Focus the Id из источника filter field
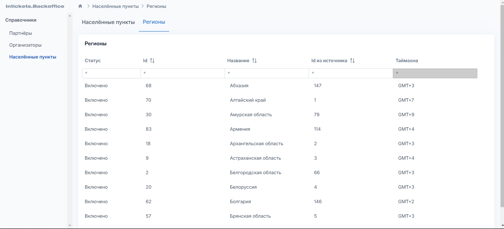 (351, 73)
